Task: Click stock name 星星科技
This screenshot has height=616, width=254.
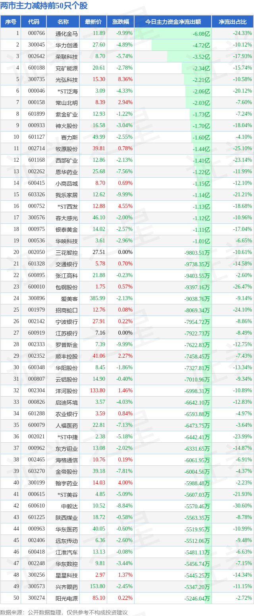Action: point(67,575)
